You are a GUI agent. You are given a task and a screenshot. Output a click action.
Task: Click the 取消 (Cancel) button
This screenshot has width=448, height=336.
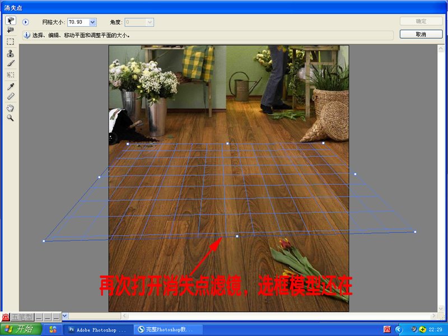pyautogui.click(x=421, y=34)
